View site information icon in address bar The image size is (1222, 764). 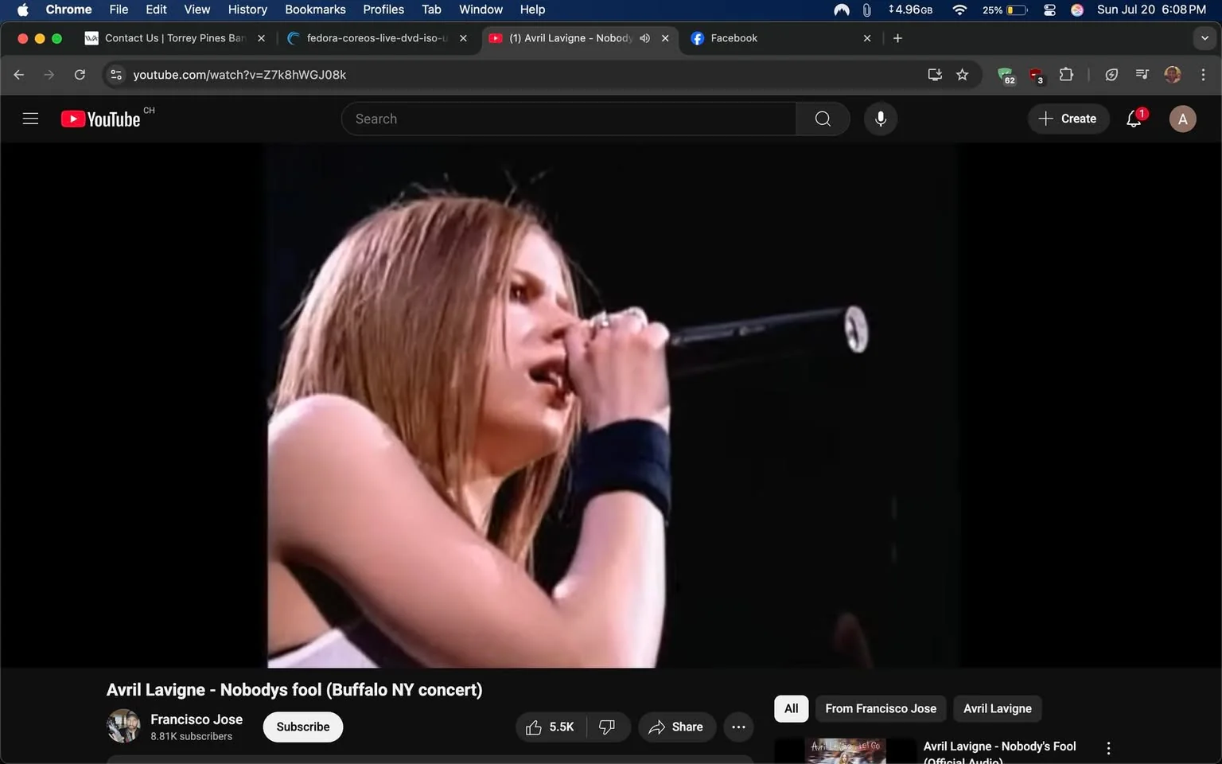[x=116, y=75]
